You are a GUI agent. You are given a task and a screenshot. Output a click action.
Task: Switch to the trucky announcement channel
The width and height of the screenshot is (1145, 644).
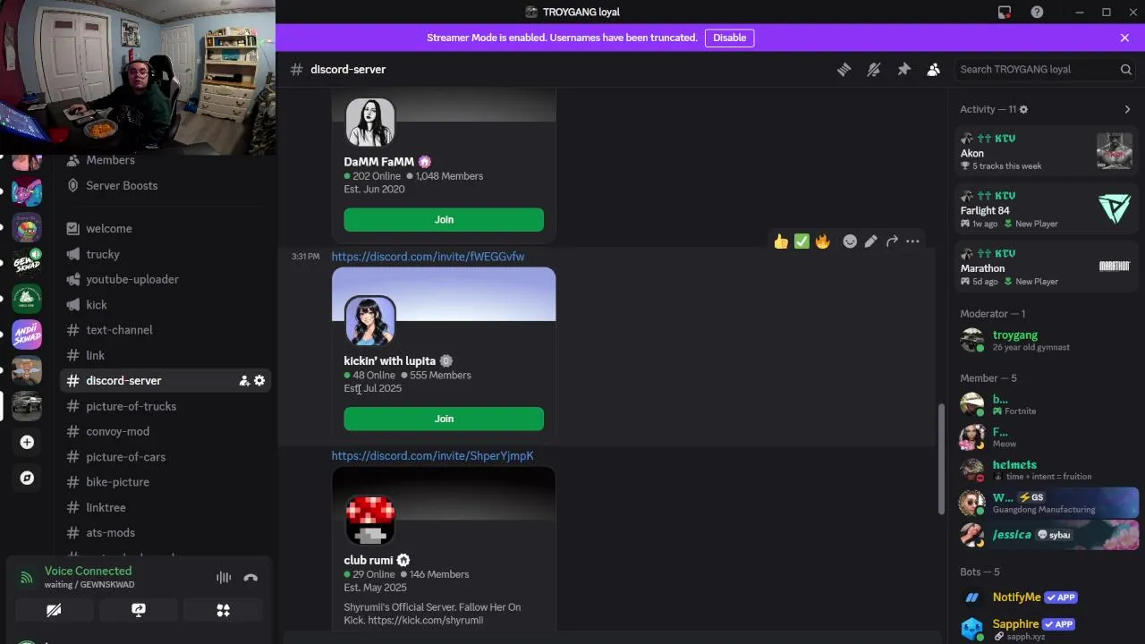click(x=165, y=254)
